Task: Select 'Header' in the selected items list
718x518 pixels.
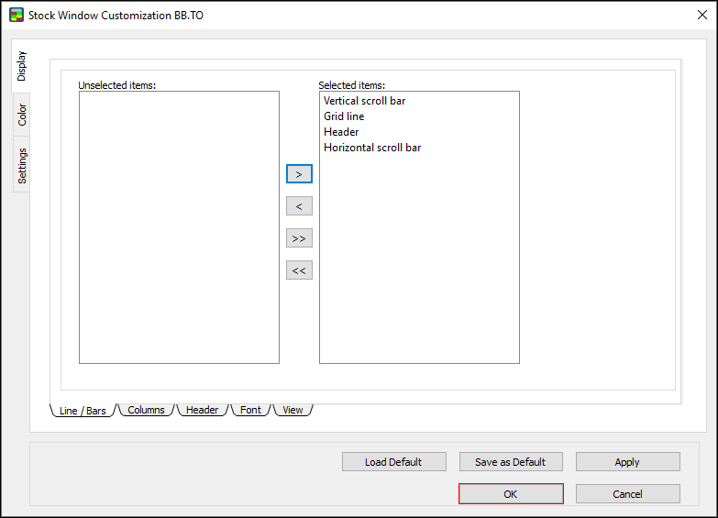Action: (341, 132)
